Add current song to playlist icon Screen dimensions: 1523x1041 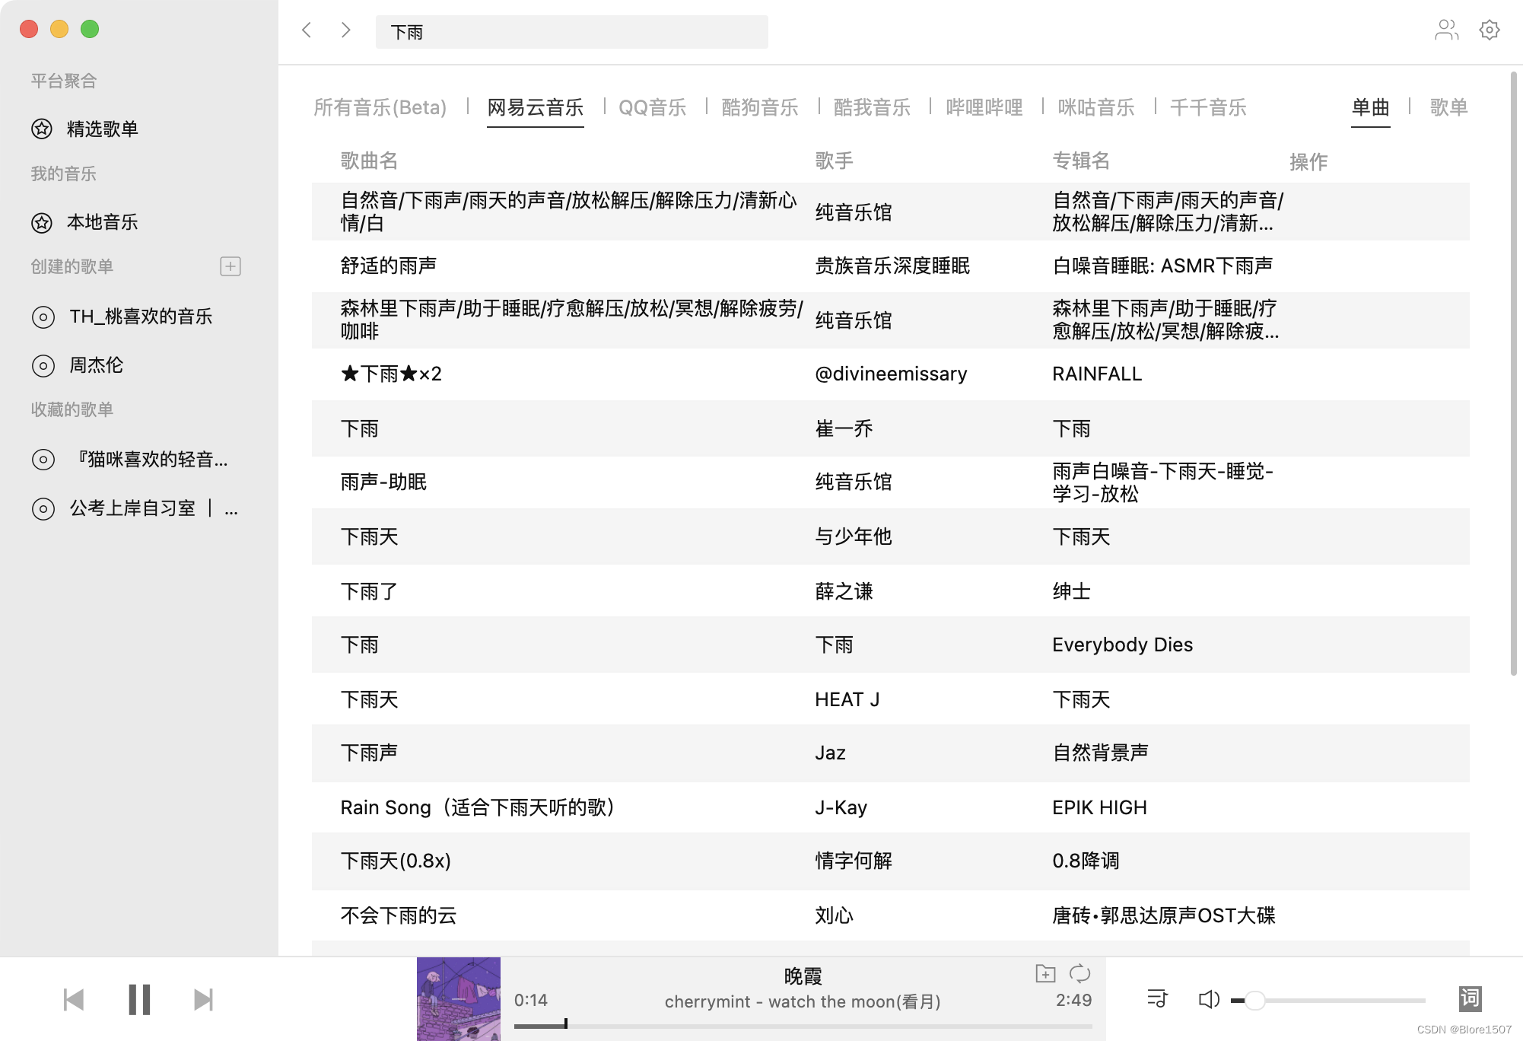pyautogui.click(x=1045, y=973)
